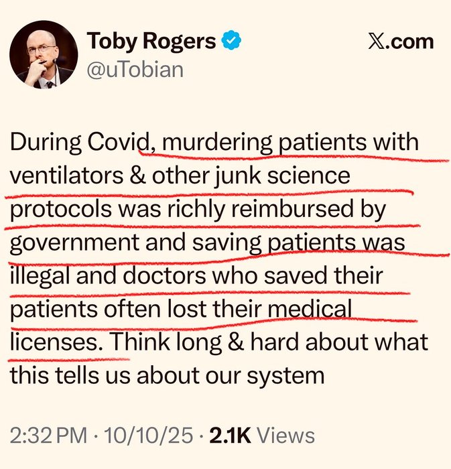Select the word "ventilators" in the tweet
The height and width of the screenshot is (469, 451).
67,176
